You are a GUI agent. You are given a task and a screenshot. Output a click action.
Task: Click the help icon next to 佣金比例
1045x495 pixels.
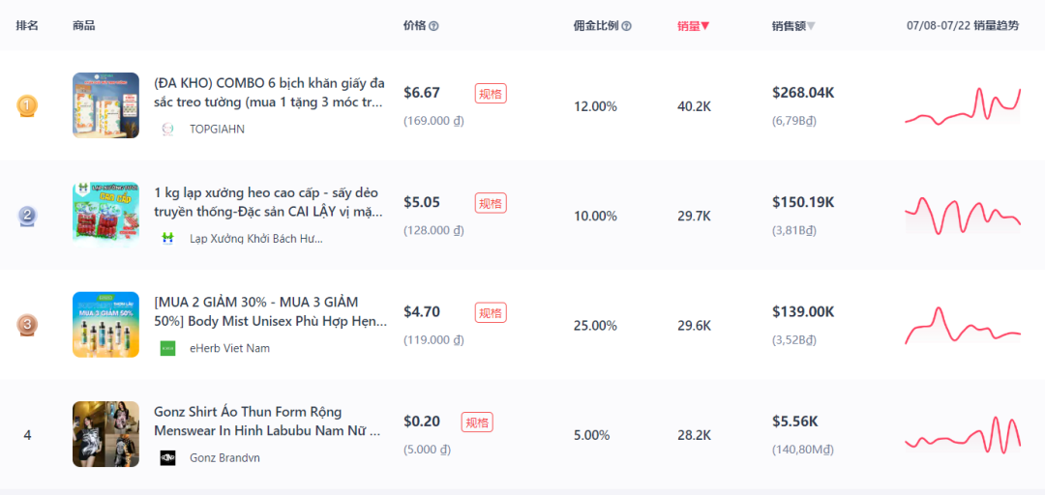626,27
